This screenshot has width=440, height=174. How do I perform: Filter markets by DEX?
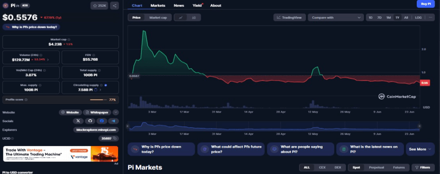point(338,167)
